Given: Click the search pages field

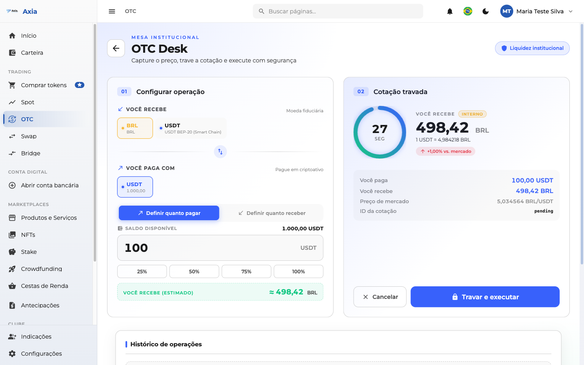Looking at the screenshot, I should tap(338, 11).
